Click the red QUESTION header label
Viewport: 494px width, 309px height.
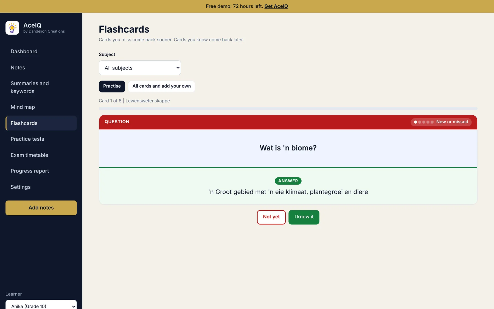point(117,122)
